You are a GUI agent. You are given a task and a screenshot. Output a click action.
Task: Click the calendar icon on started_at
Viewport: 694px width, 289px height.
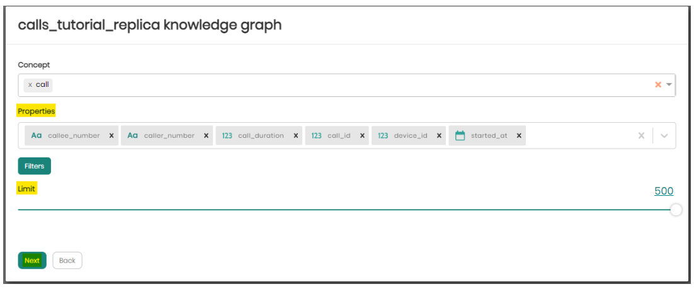point(460,135)
